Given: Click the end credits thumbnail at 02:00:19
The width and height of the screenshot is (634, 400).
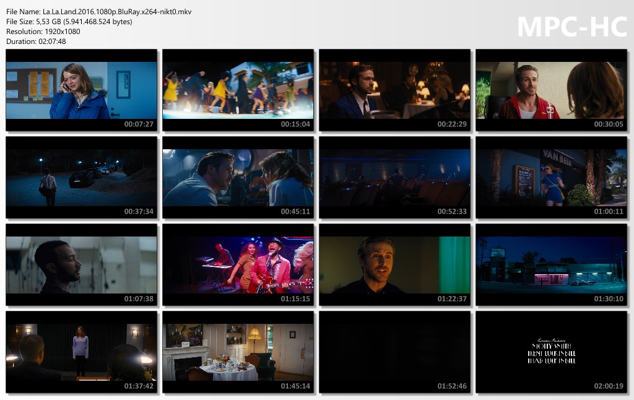Looking at the screenshot, I should (552, 352).
